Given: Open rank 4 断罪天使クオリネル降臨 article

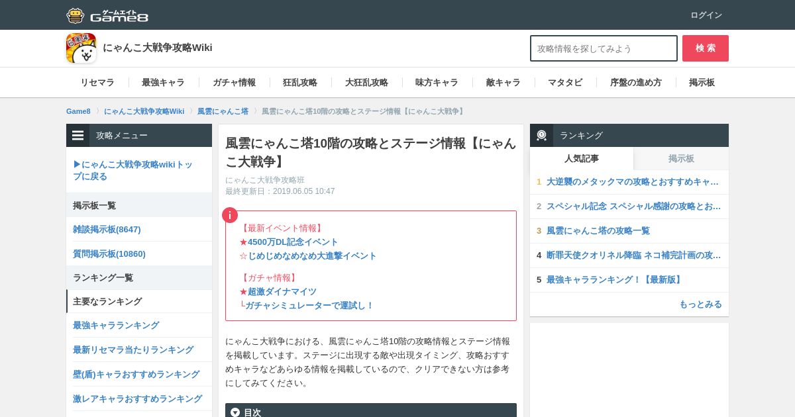Looking at the screenshot, I should click(633, 255).
